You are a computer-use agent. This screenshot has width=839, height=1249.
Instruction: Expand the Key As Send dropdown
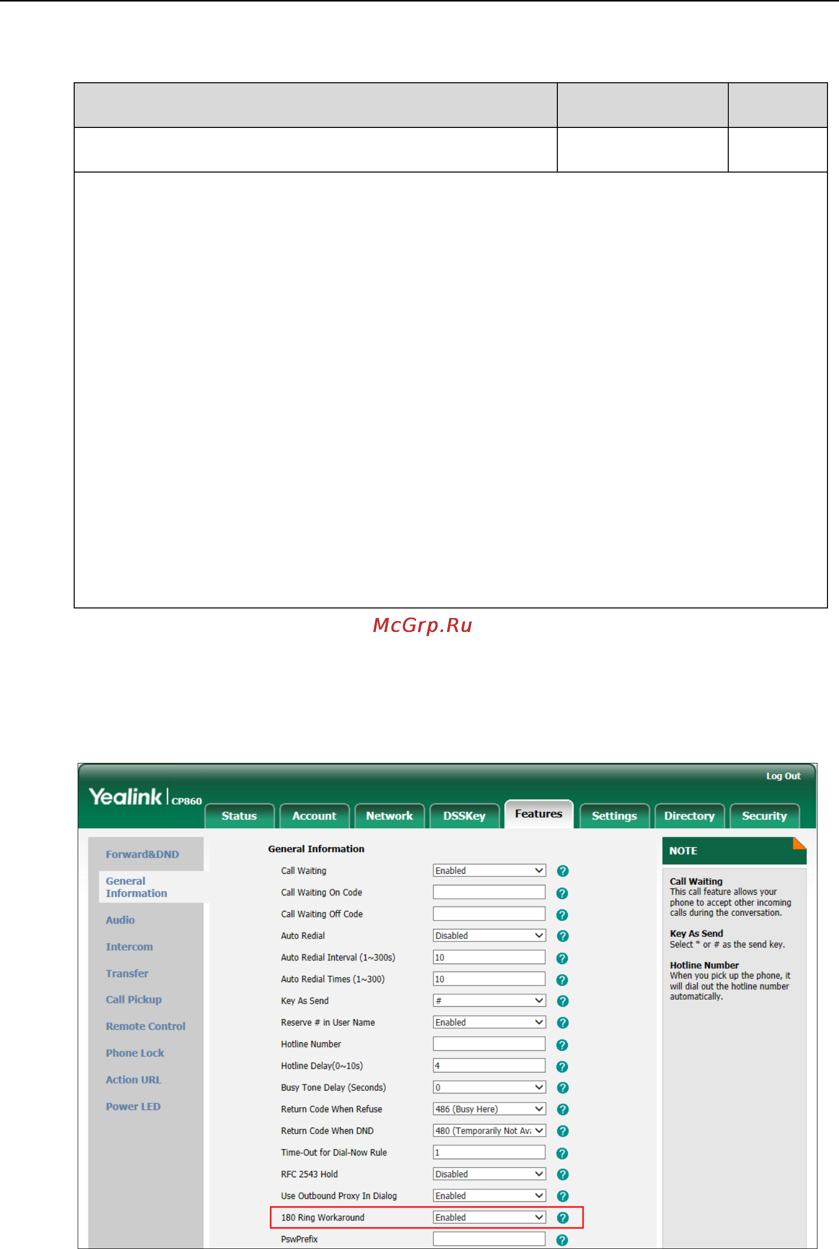(x=489, y=1001)
